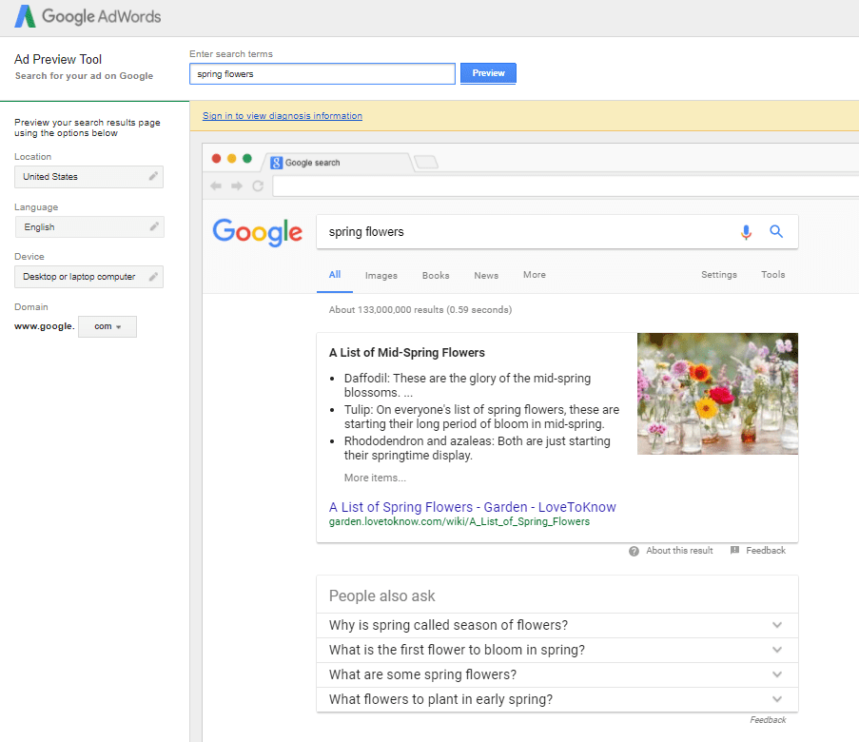
Task: Click the blue search magnifier icon
Action: (x=776, y=231)
